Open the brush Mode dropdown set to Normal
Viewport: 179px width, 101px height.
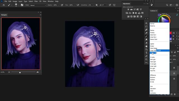pyautogui.click(x=38, y=5)
